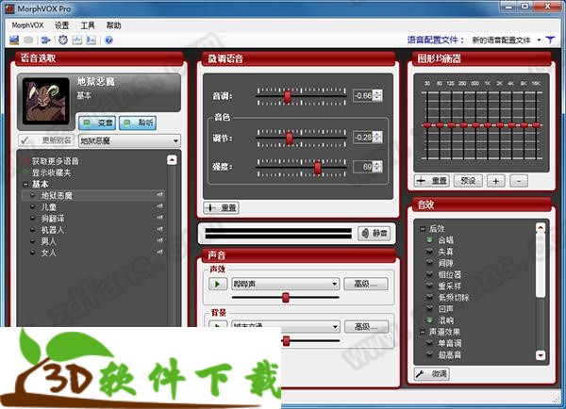This screenshot has height=409, width=566.
Task: Click the red 获取更多语音 icon
Action: click(25, 161)
